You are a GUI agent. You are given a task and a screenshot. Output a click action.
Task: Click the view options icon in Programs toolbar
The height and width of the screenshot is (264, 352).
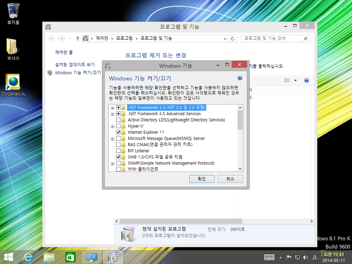(x=287, y=80)
